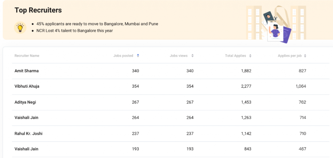Select Amit Sharma's total applies 1,882
This screenshot has height=158, width=333.
(x=246, y=71)
